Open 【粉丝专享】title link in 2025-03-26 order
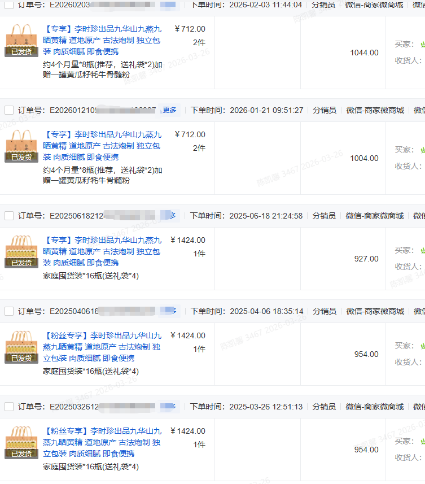The height and width of the screenshot is (484, 425). [x=102, y=442]
